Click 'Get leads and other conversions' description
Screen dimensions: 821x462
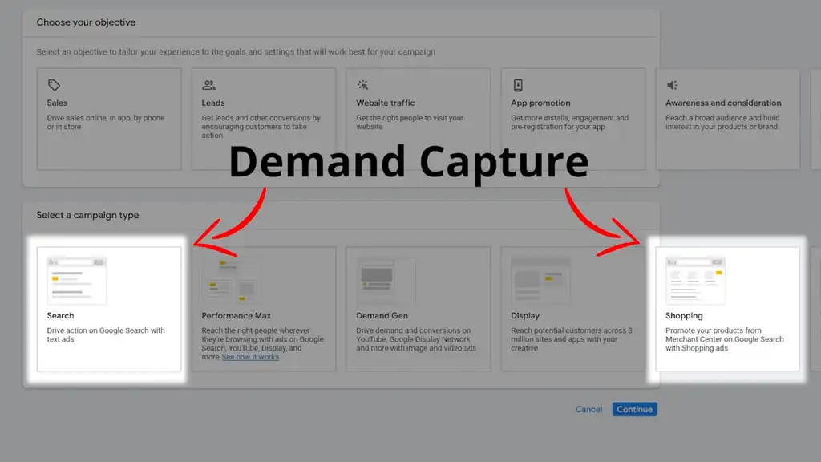[x=261, y=126]
